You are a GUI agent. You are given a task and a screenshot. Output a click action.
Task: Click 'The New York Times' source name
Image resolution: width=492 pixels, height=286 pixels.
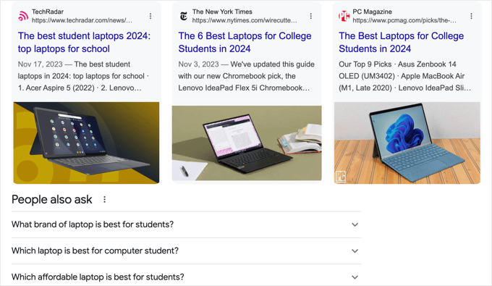(x=222, y=12)
